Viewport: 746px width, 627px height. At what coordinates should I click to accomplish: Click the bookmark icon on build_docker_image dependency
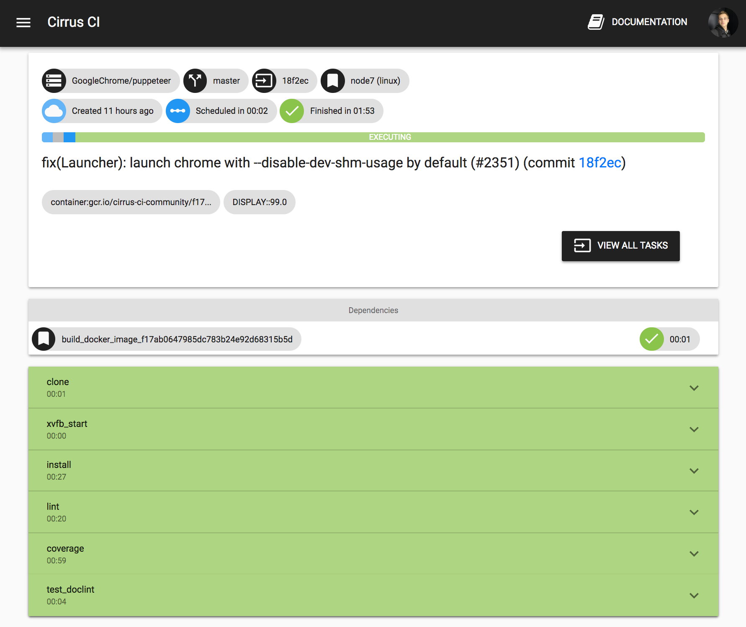pyautogui.click(x=44, y=339)
